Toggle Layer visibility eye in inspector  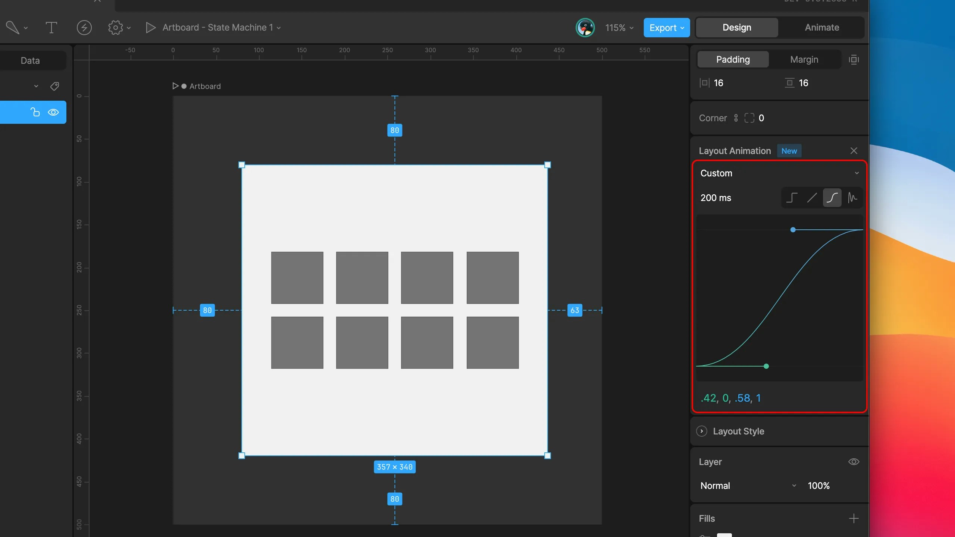(854, 462)
